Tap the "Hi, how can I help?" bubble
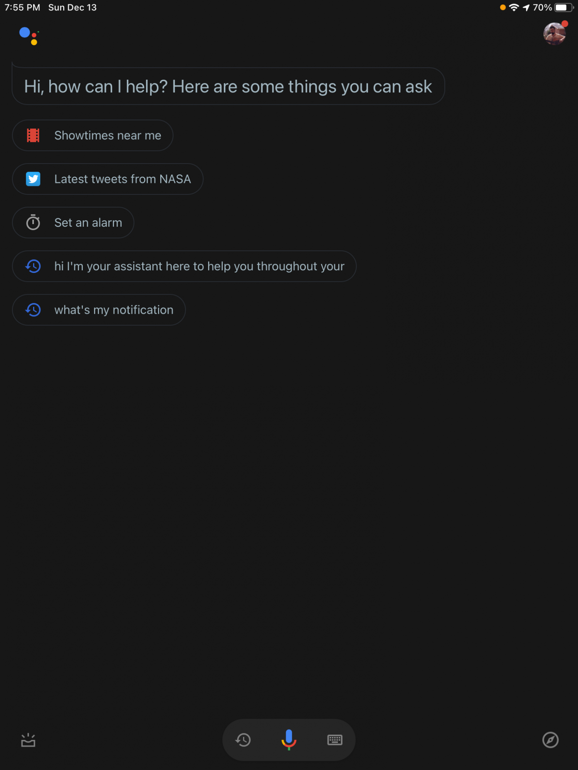This screenshot has width=578, height=770. click(x=228, y=86)
